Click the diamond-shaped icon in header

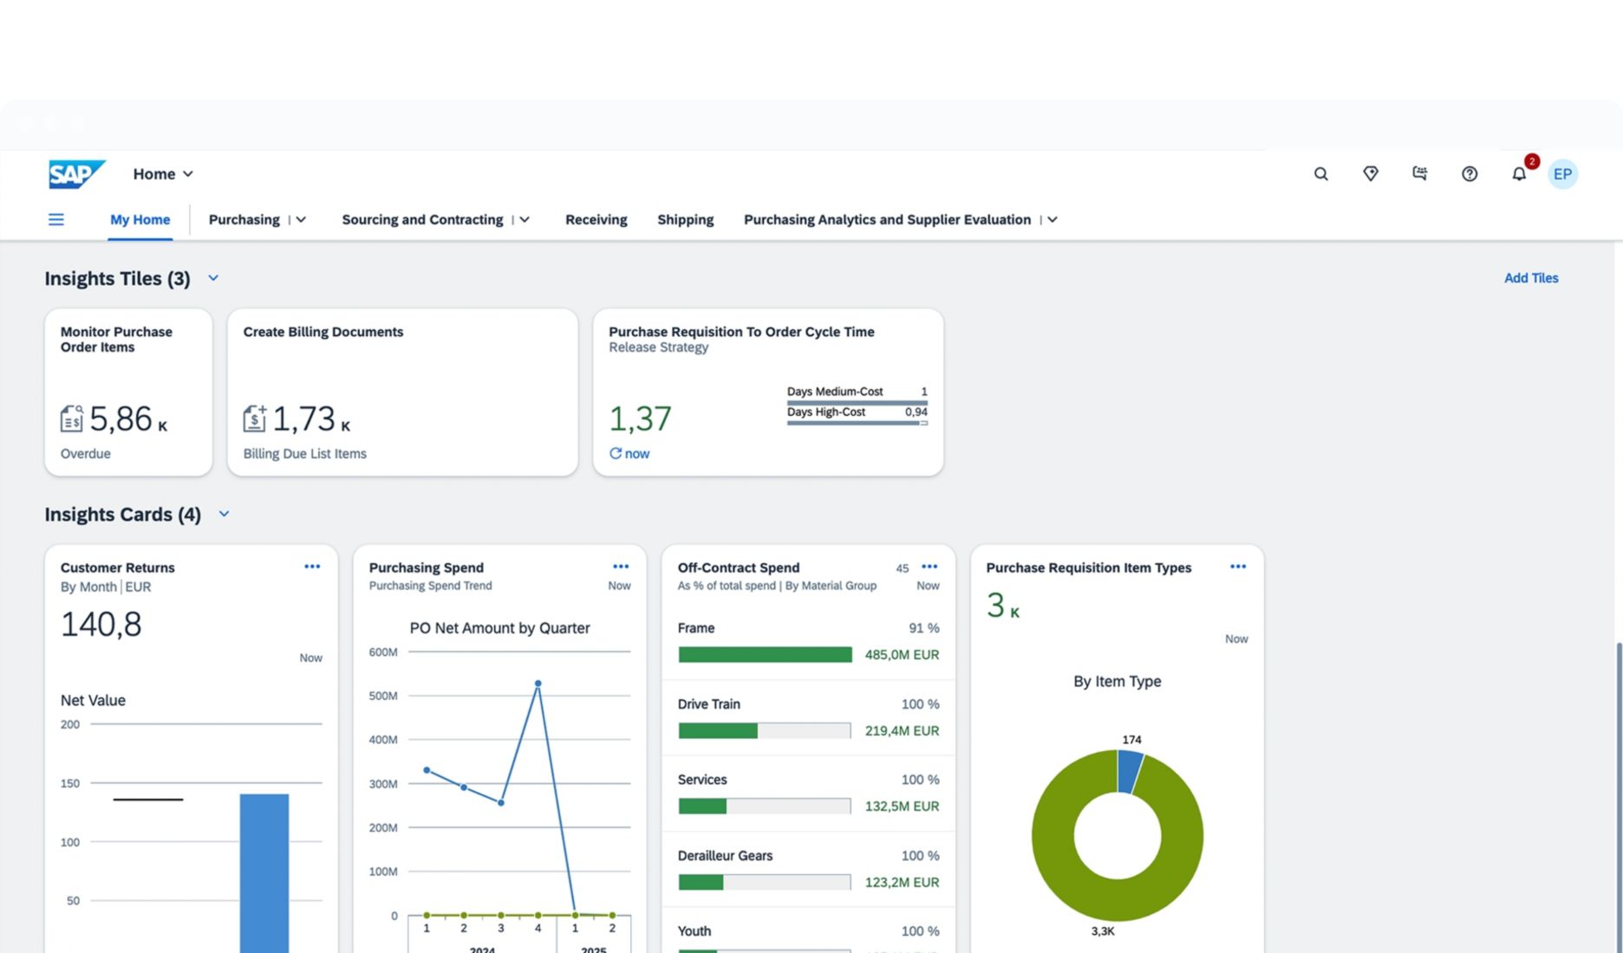click(x=1370, y=174)
